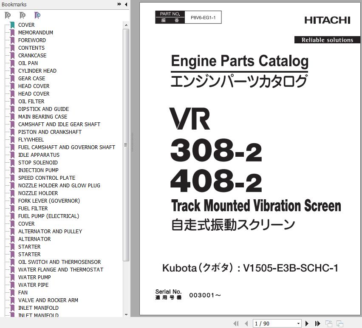Select PISTON AND CRANKSHAFT bookmark
This screenshot has height=328, width=362.
click(50, 132)
